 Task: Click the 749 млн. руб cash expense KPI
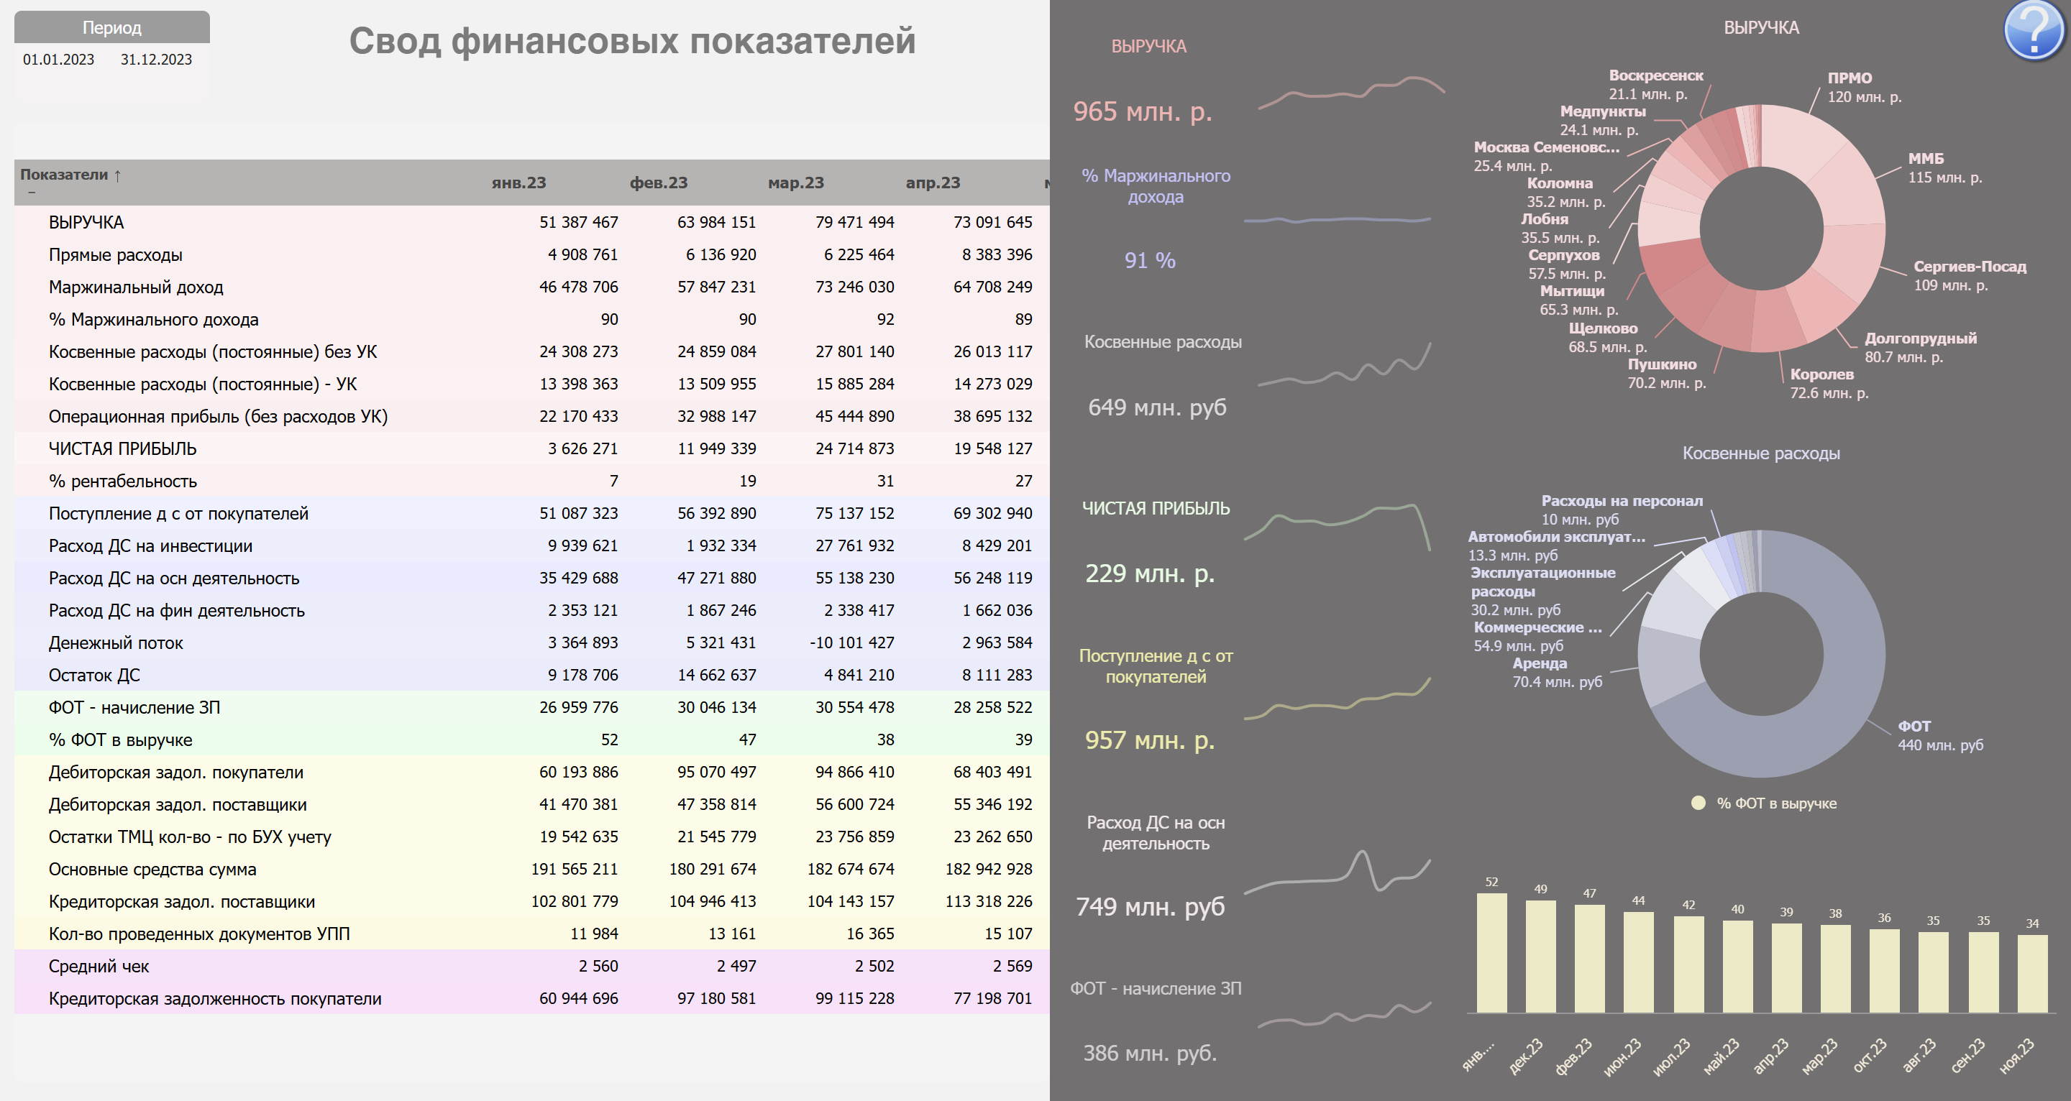1151,906
